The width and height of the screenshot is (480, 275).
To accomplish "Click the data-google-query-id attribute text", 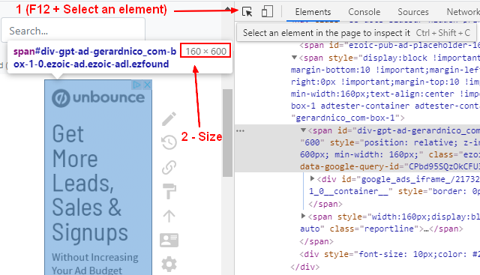I will (x=350, y=166).
